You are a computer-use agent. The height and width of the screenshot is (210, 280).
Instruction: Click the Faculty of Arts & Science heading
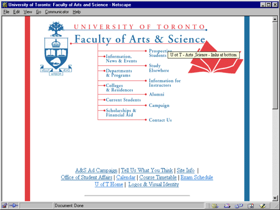click(x=140, y=39)
